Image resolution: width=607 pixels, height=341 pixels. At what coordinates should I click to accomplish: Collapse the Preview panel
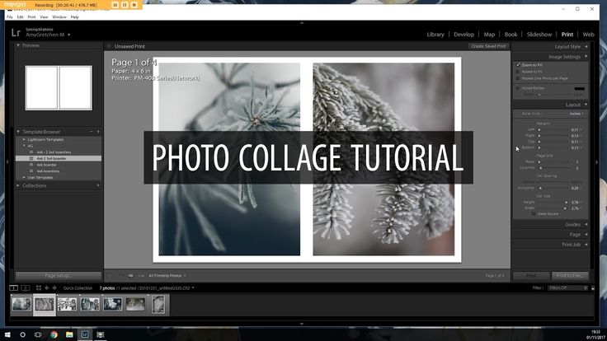(18, 45)
